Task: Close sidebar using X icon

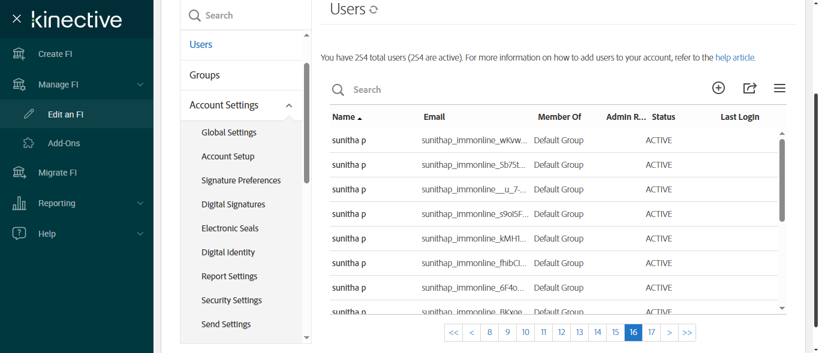Action: click(17, 19)
